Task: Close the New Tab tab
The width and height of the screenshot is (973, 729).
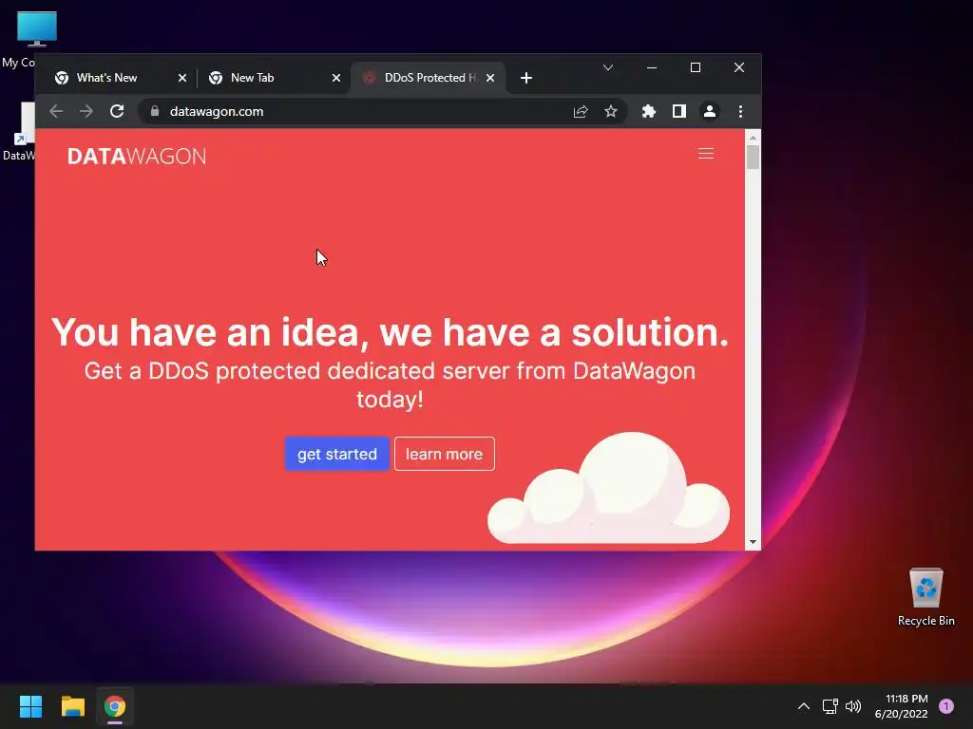Action: (336, 78)
